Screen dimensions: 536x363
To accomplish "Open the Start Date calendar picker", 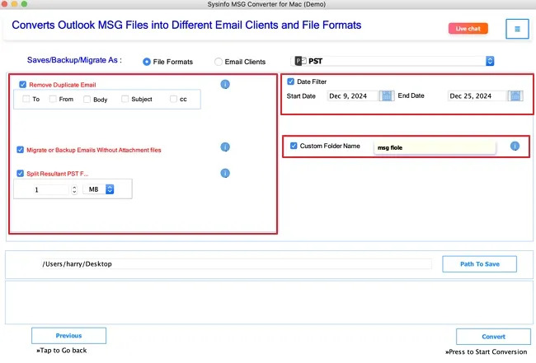I will (387, 95).
